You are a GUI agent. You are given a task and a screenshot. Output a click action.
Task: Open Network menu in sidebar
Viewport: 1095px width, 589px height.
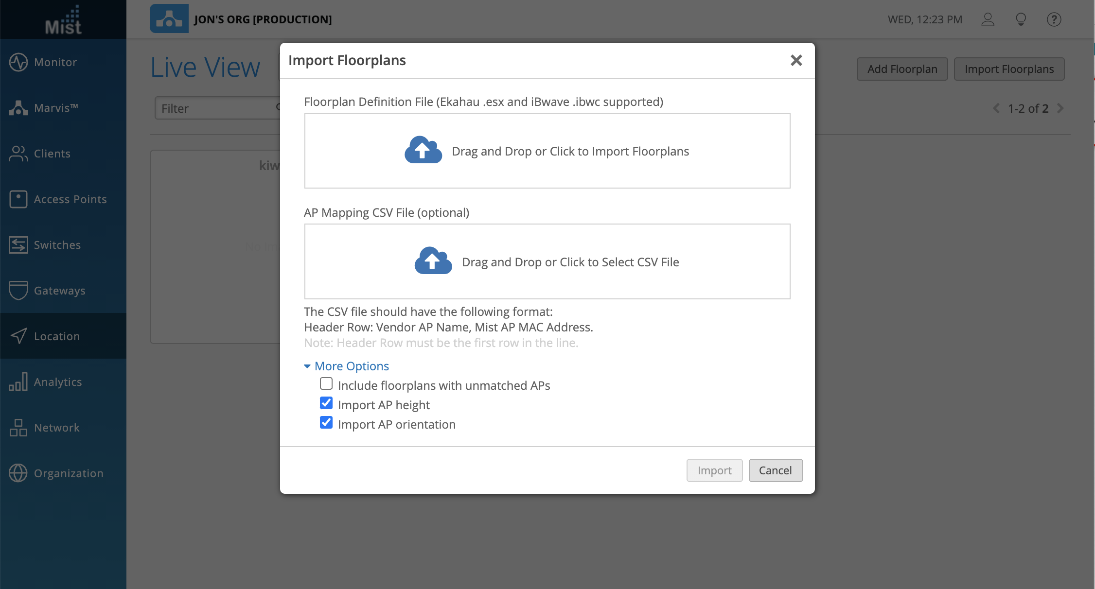click(56, 428)
